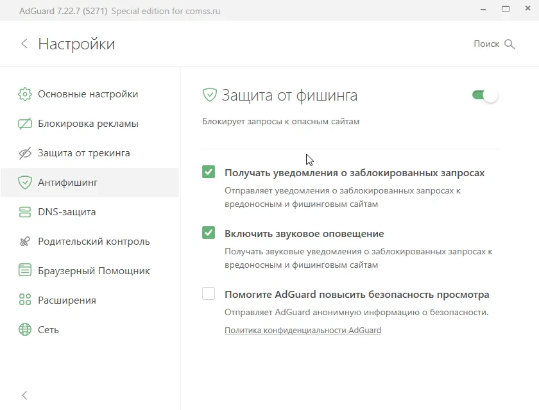This screenshot has width=539, height=410.
Task: Click the four-squares icon for Расширения
Action: [x=25, y=300]
